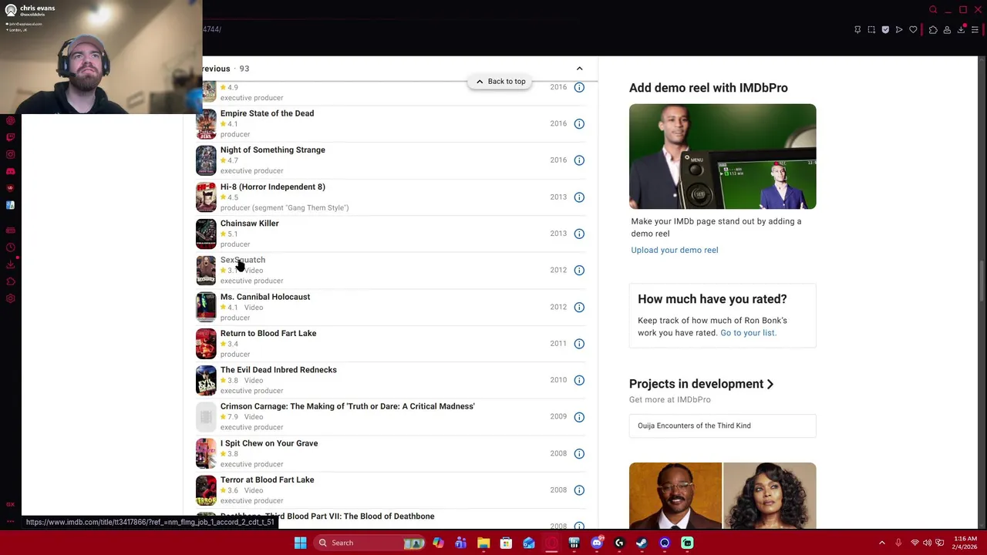Click the page vertical scrollbar
The width and height of the screenshot is (987, 555).
pos(982,281)
